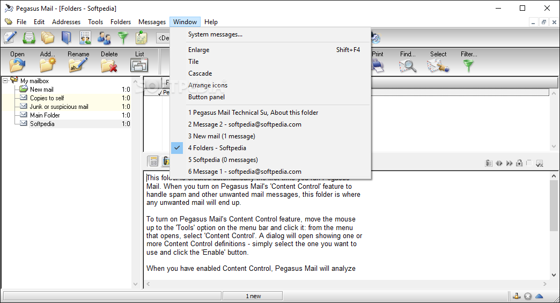Viewport: 560px width, 303px height.
Task: Switch to '2 Message 2 - softpedia@softpedia.com' window
Action: [x=271, y=124]
